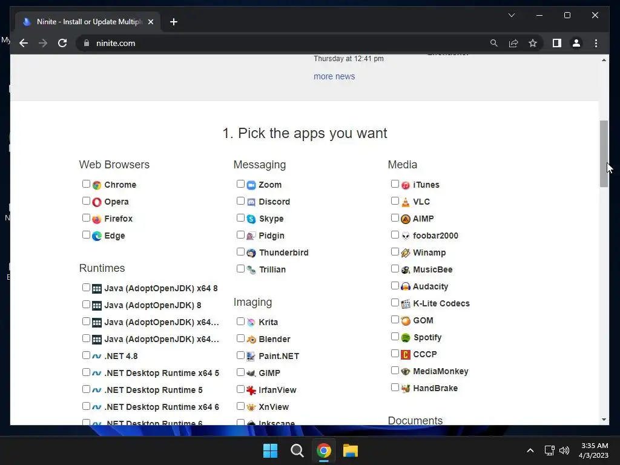
Task: Show hidden system tray icons
Action: tap(530, 450)
